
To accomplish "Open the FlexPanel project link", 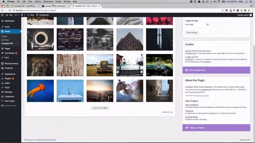I will pyautogui.click(x=189, y=111).
